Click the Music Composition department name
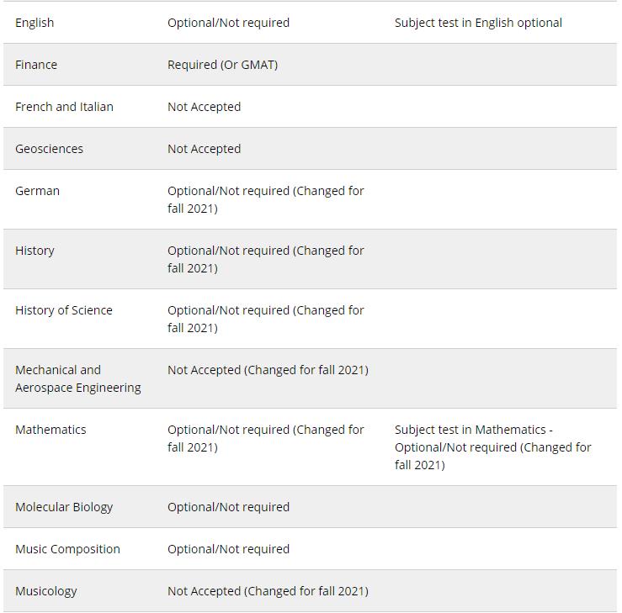Viewport: 622px width, 613px height. [67, 549]
